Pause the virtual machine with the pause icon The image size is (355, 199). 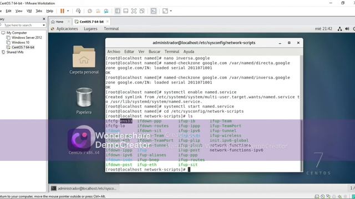(62, 11)
